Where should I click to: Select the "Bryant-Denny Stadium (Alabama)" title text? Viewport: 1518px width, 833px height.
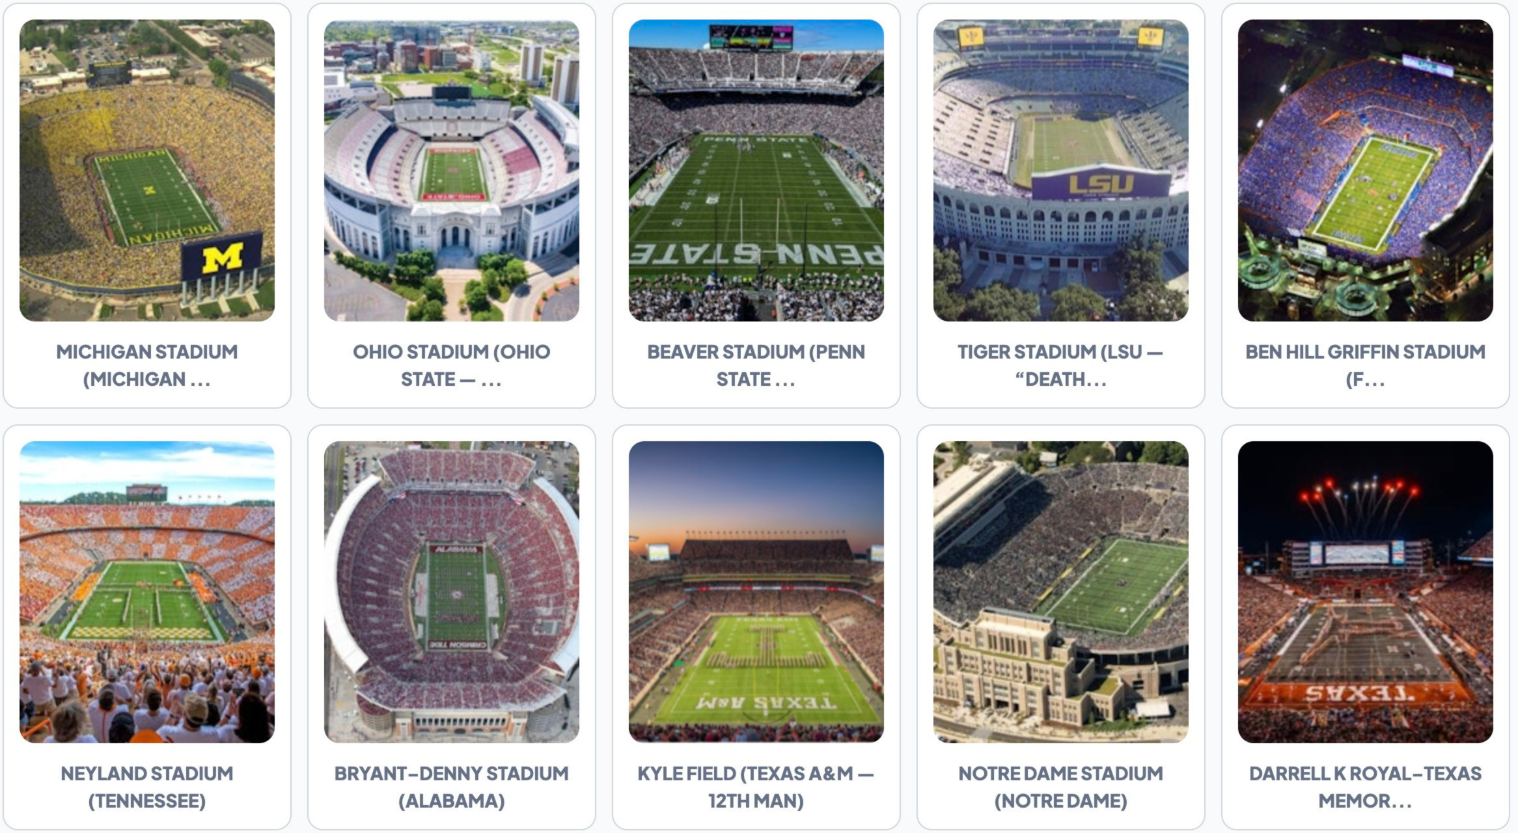pos(452,787)
